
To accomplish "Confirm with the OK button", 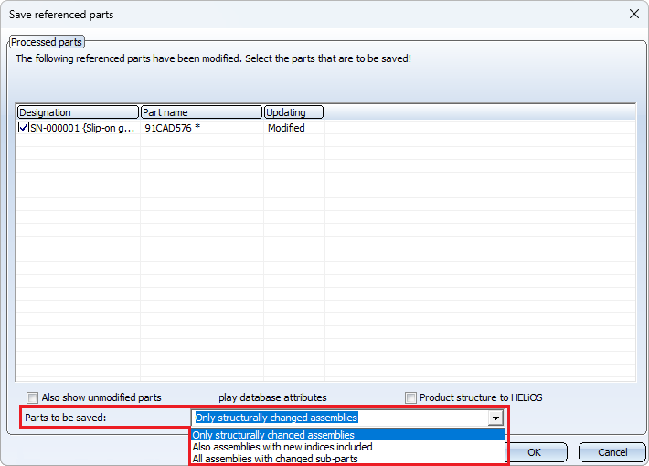I will click(534, 452).
